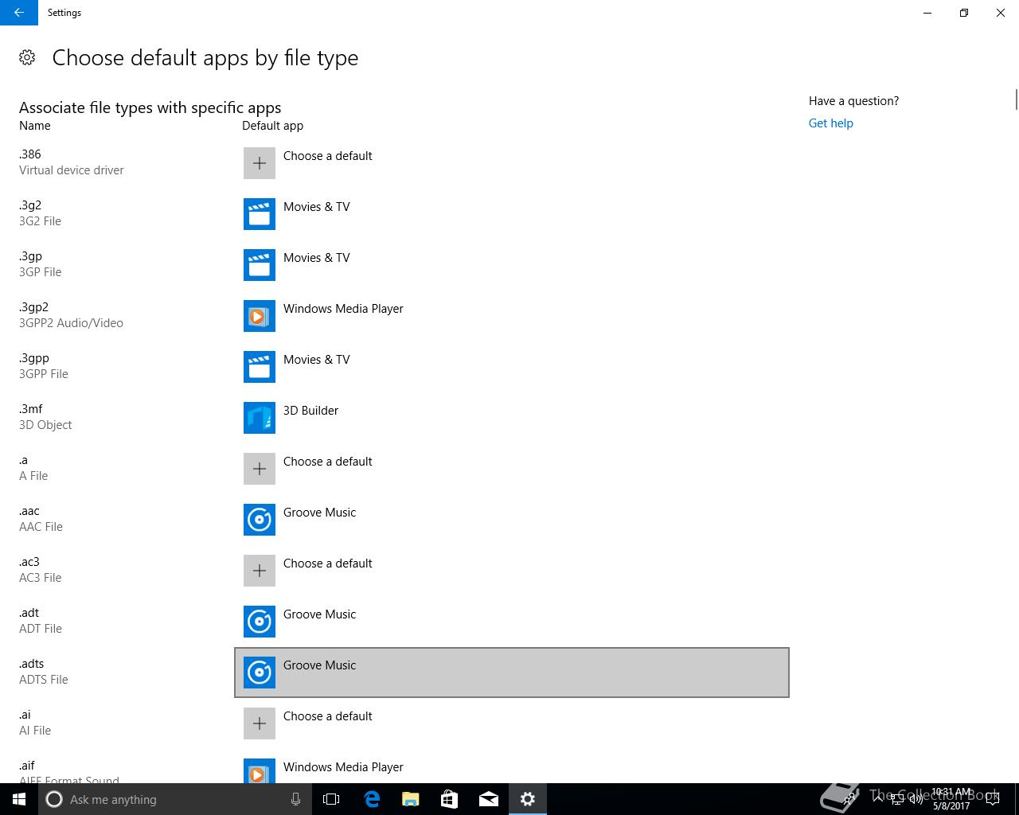Open Mail app from taskbar
Viewport: 1019px width, 815px height.
click(489, 799)
